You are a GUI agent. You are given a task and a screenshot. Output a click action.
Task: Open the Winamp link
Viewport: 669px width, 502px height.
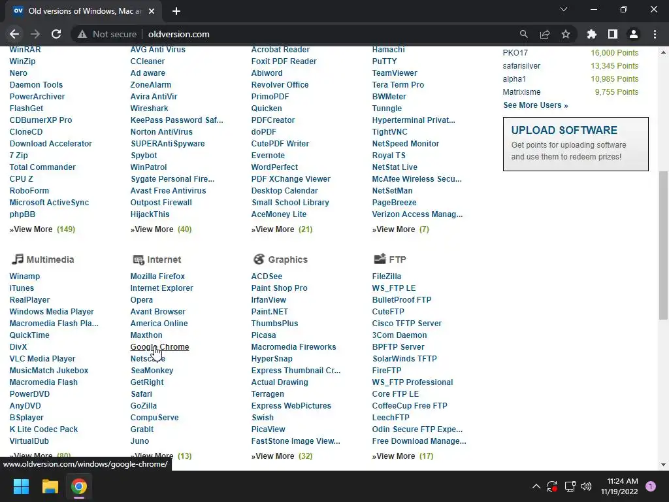click(24, 276)
